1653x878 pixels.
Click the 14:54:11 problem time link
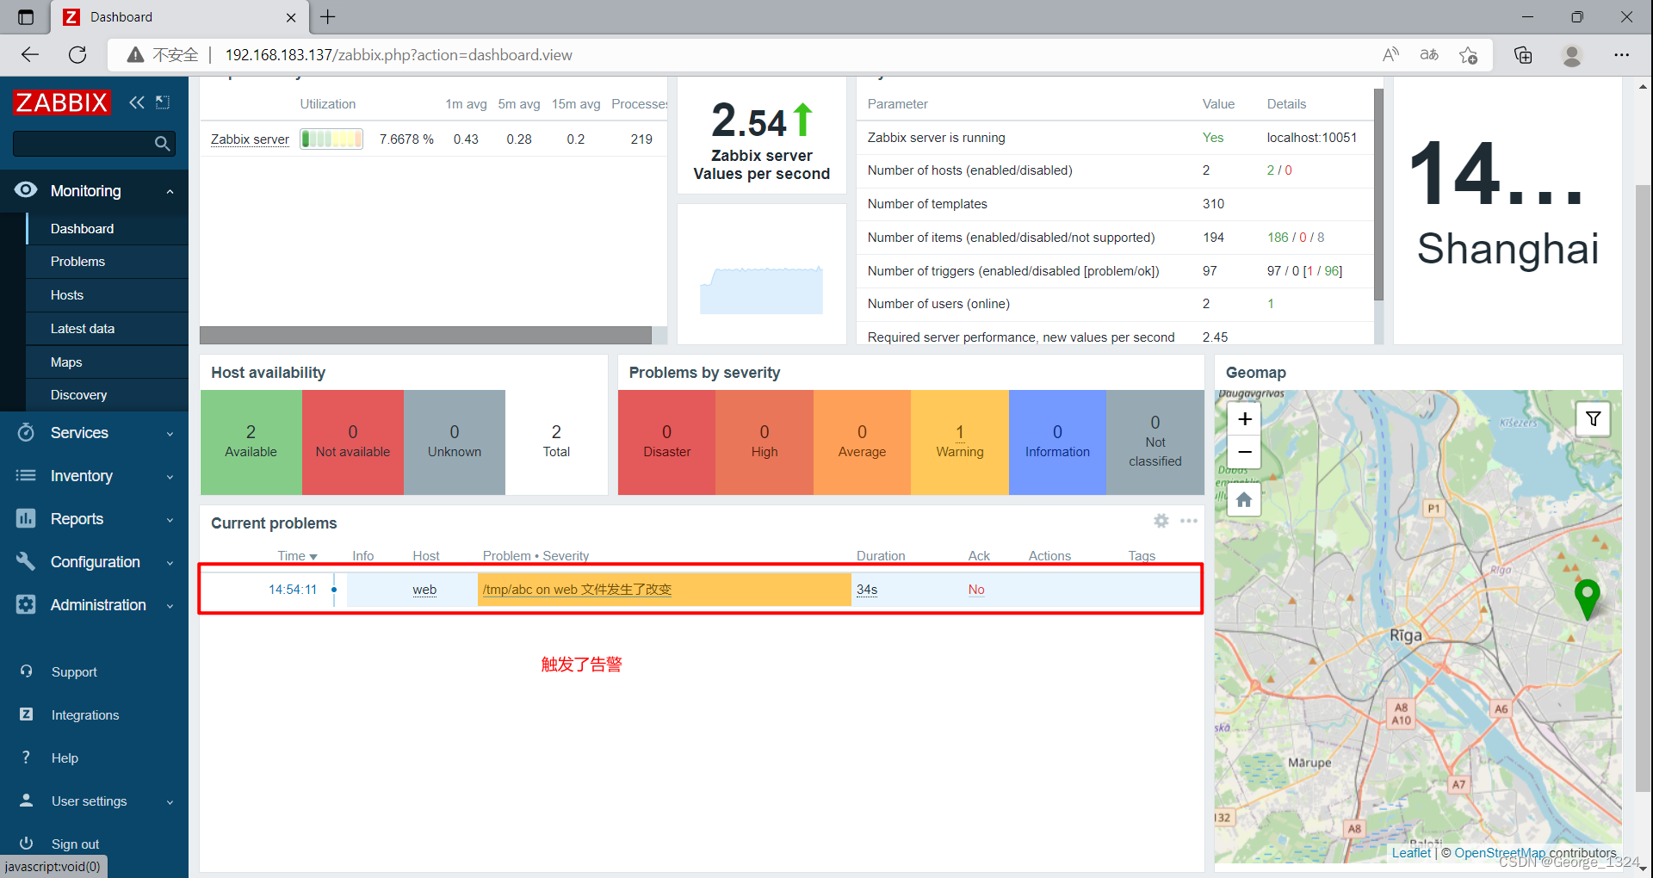(x=293, y=590)
